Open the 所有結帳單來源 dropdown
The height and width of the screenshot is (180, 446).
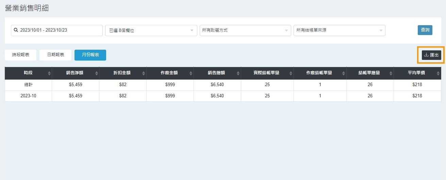click(339, 30)
